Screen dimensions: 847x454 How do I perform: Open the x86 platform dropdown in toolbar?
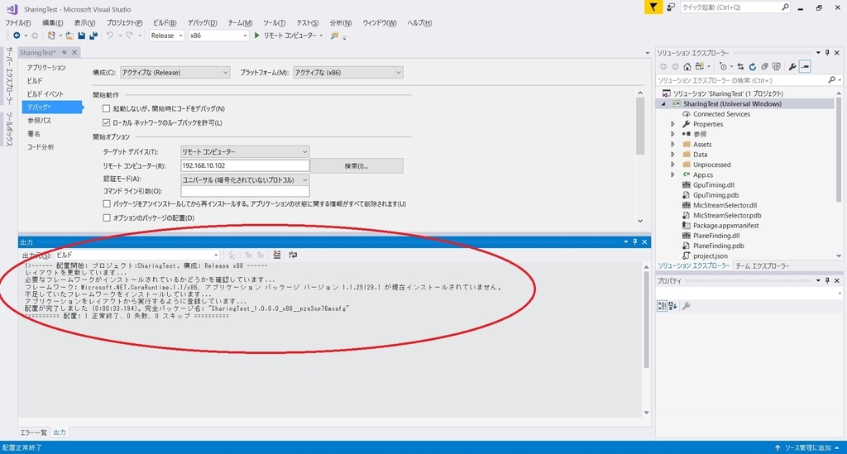coord(218,36)
